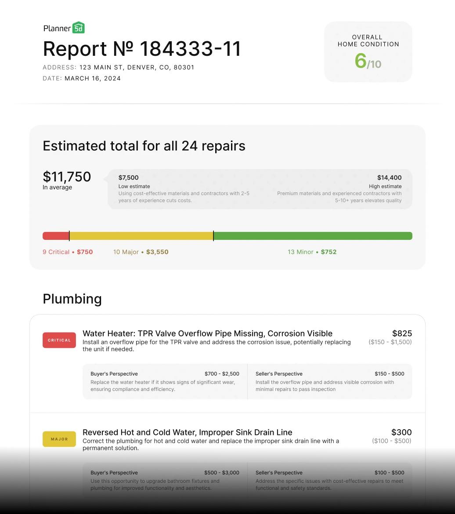Click the 'High estimate' label
Screen dimensions: 455x514
click(x=385, y=186)
